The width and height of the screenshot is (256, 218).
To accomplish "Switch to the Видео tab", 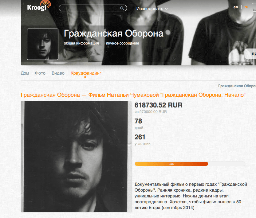I will (x=58, y=73).
